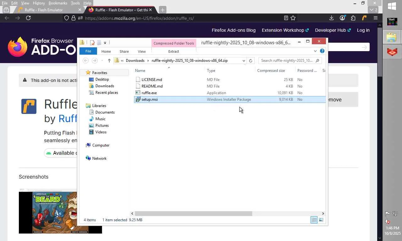Open Firefox View icon left of tabs
The image size is (402, 241).
coord(6,10)
